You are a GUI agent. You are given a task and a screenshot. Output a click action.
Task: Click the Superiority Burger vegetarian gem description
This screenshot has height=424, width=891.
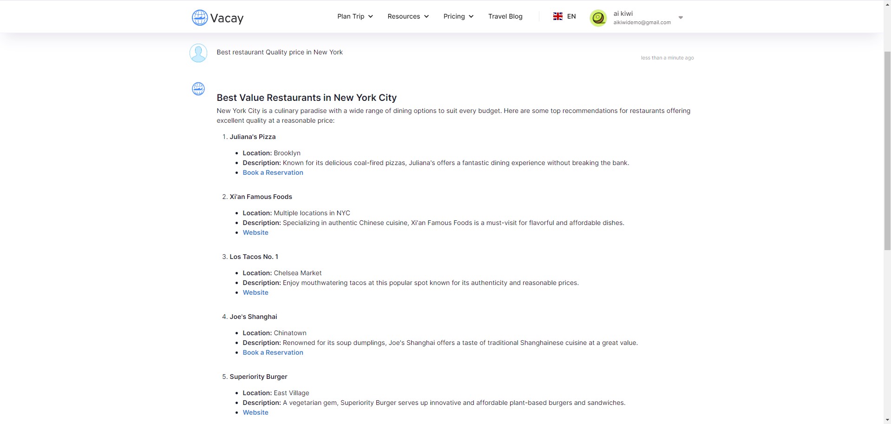pyautogui.click(x=434, y=403)
